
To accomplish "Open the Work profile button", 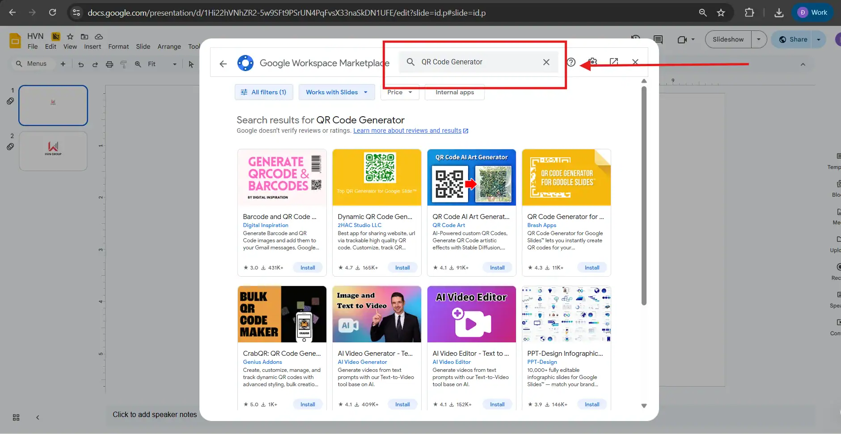I will pyautogui.click(x=813, y=13).
